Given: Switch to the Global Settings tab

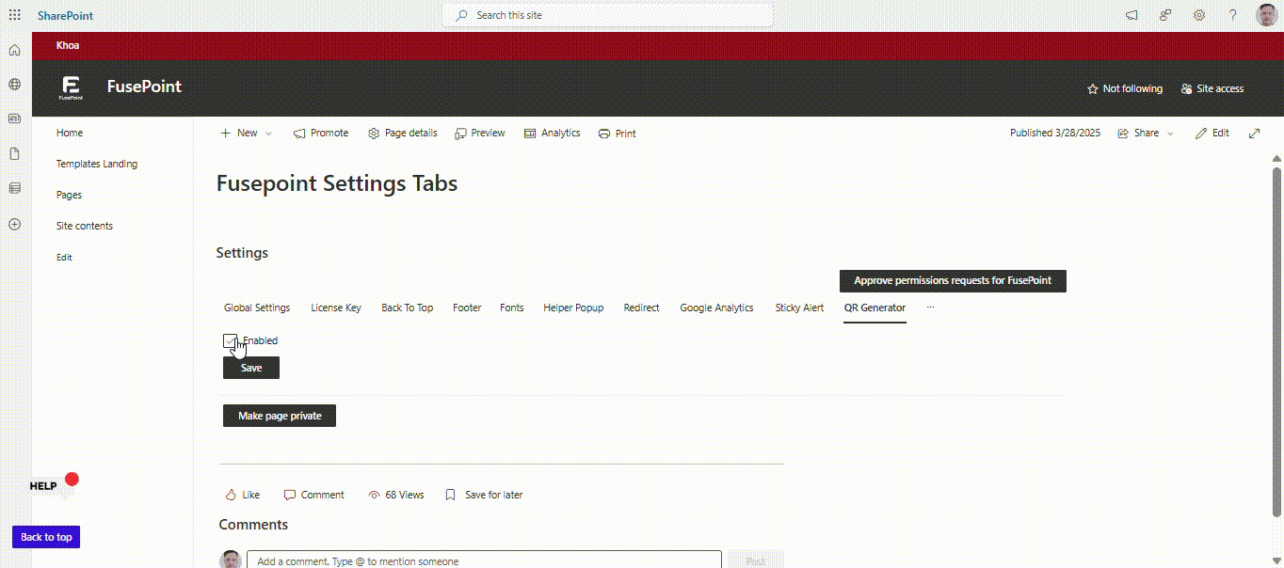Looking at the screenshot, I should 257,308.
